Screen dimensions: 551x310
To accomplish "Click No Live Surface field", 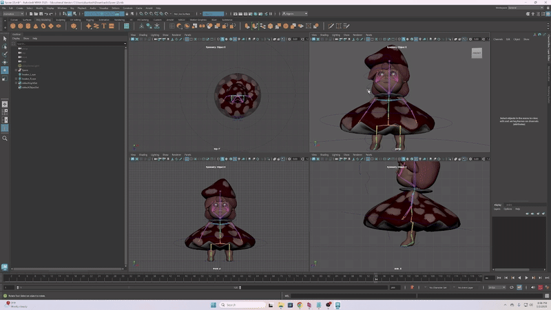I will click(x=183, y=13).
